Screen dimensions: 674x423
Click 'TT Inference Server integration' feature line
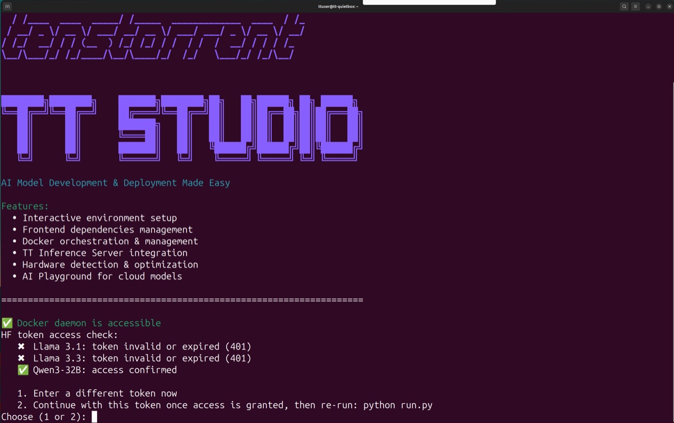[105, 253]
